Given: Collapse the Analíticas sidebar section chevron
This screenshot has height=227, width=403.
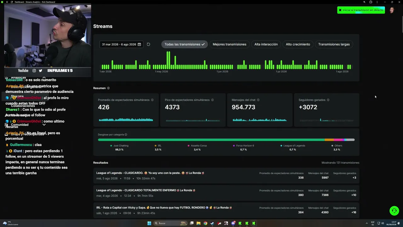Looking at the screenshot, I should (44, 78).
